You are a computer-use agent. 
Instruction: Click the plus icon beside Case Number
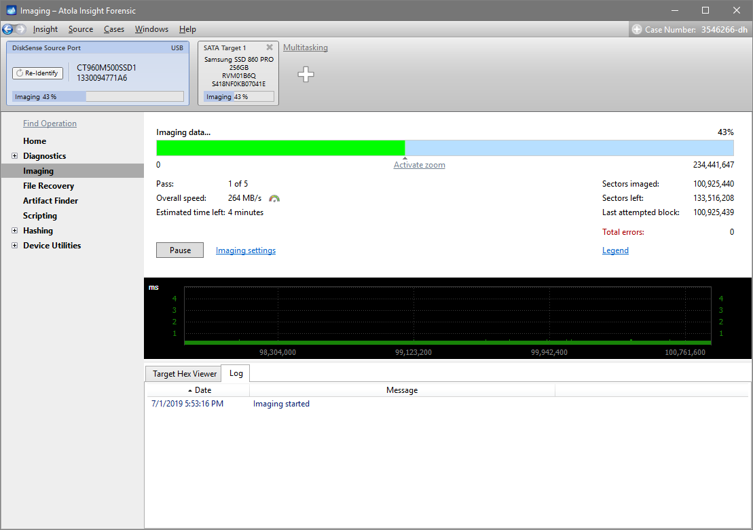[637, 29]
